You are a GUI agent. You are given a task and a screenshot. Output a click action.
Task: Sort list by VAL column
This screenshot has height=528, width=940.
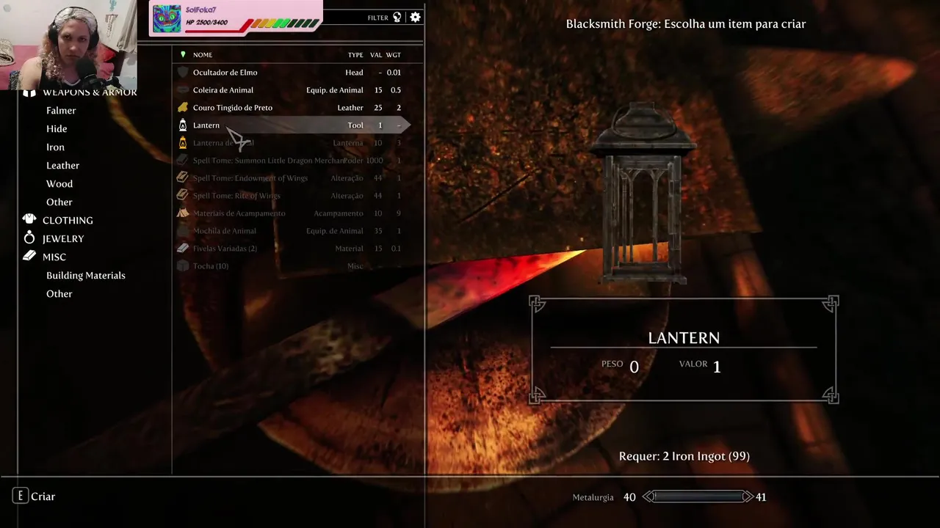point(376,55)
